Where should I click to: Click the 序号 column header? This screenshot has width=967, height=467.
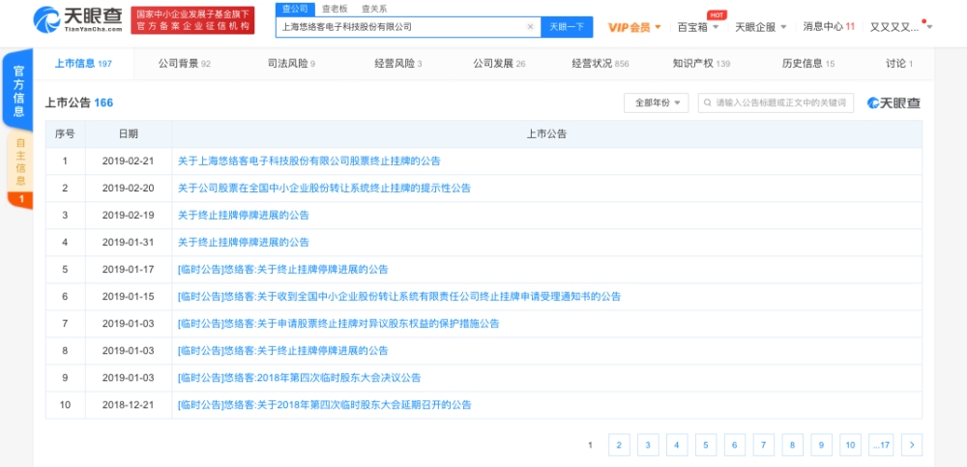(65, 133)
